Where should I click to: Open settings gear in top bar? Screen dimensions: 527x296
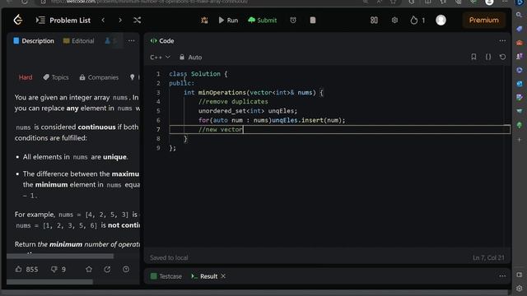click(x=394, y=20)
